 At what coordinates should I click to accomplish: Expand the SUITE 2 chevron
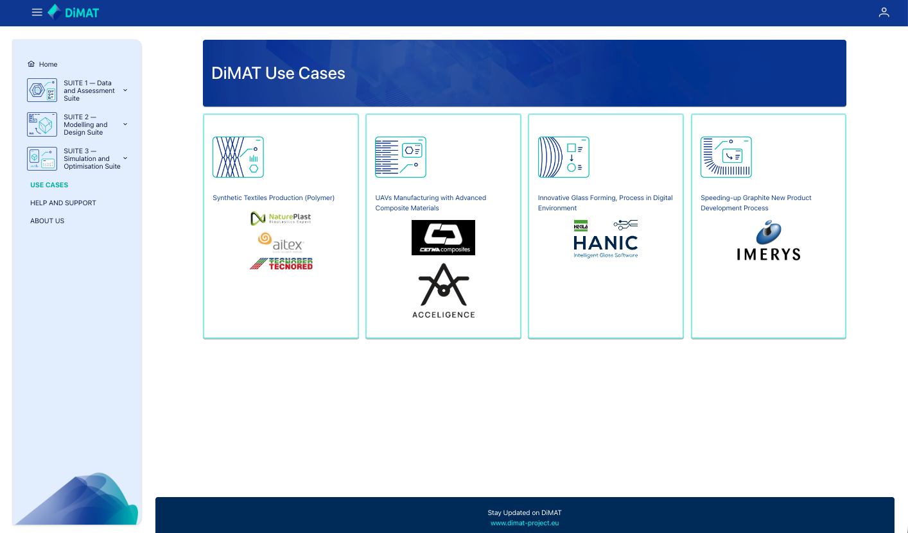pyautogui.click(x=125, y=124)
